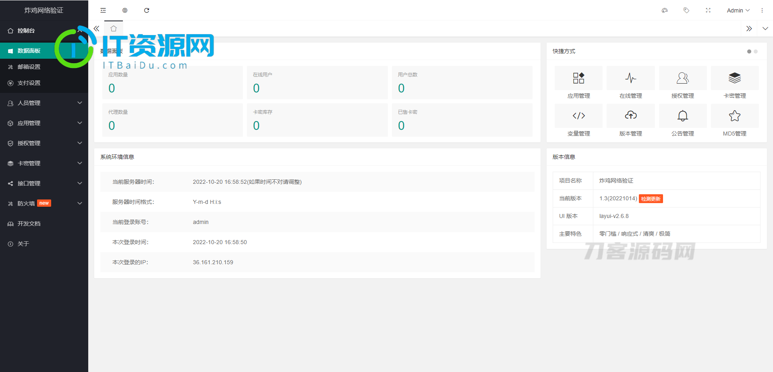Toggle the sidebar collapse icon
The height and width of the screenshot is (372, 773).
point(103,10)
